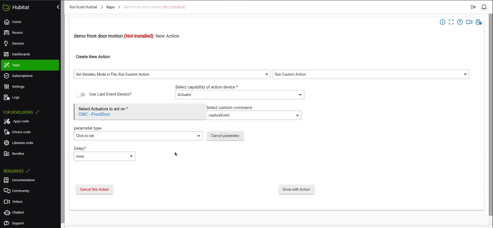Image resolution: width=493 pixels, height=228 pixels.
Task: Click Kat-Scott-Hubitat breadcrumb link
Action: [83, 7]
